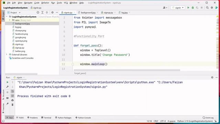The image size is (220, 124).
Task: Open Scratches and Consoles node
Action: click(23, 58)
